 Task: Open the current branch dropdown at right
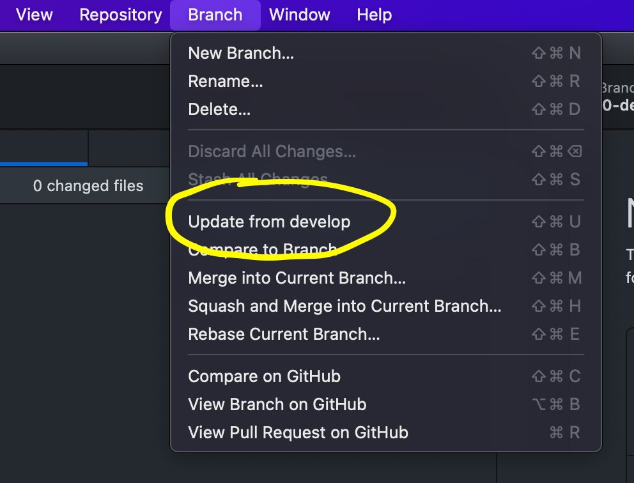pyautogui.click(x=618, y=96)
